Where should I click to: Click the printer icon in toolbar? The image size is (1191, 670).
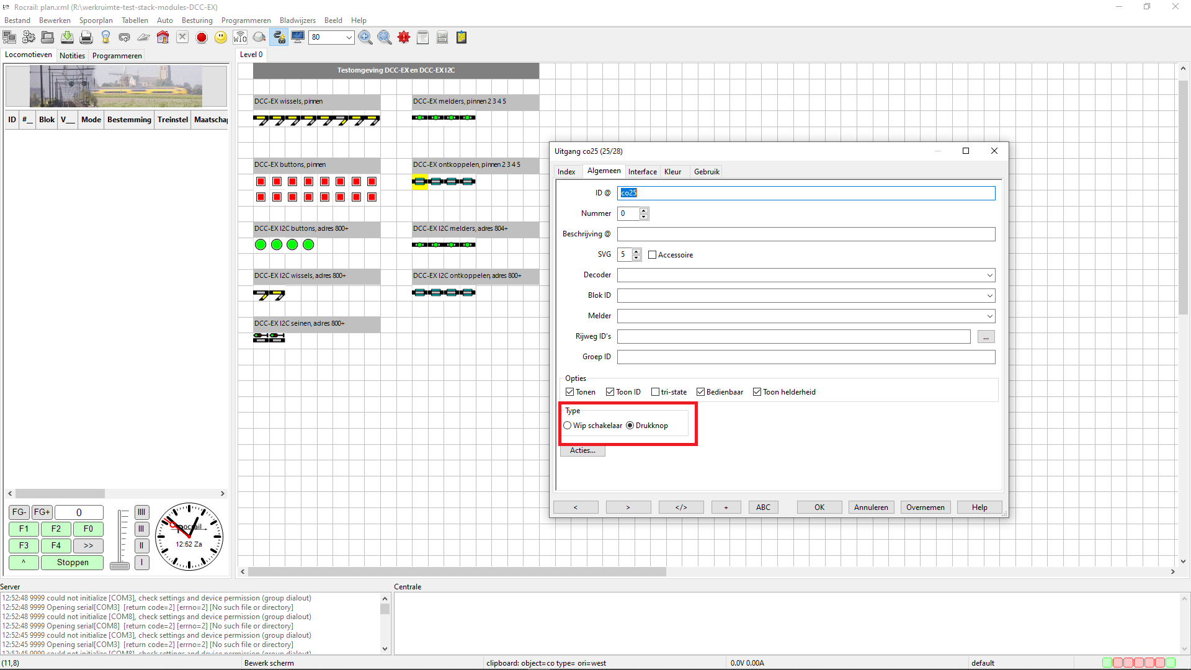86,38
